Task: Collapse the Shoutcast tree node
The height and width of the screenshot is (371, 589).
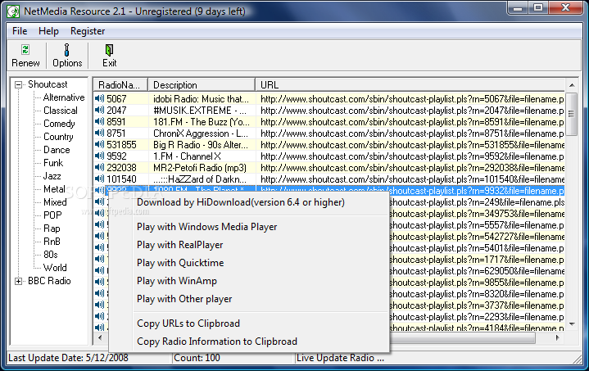Action: (18, 84)
